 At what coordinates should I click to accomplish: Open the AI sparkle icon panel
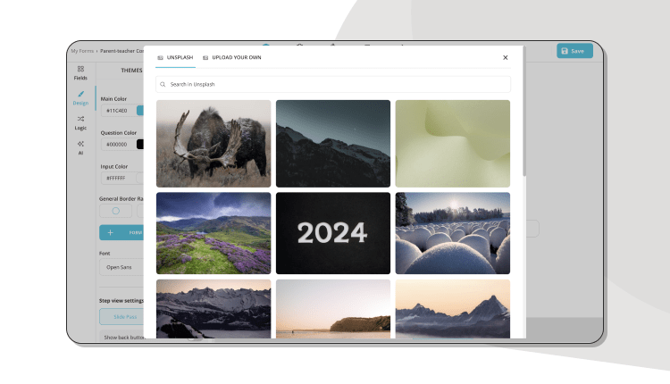click(x=80, y=147)
